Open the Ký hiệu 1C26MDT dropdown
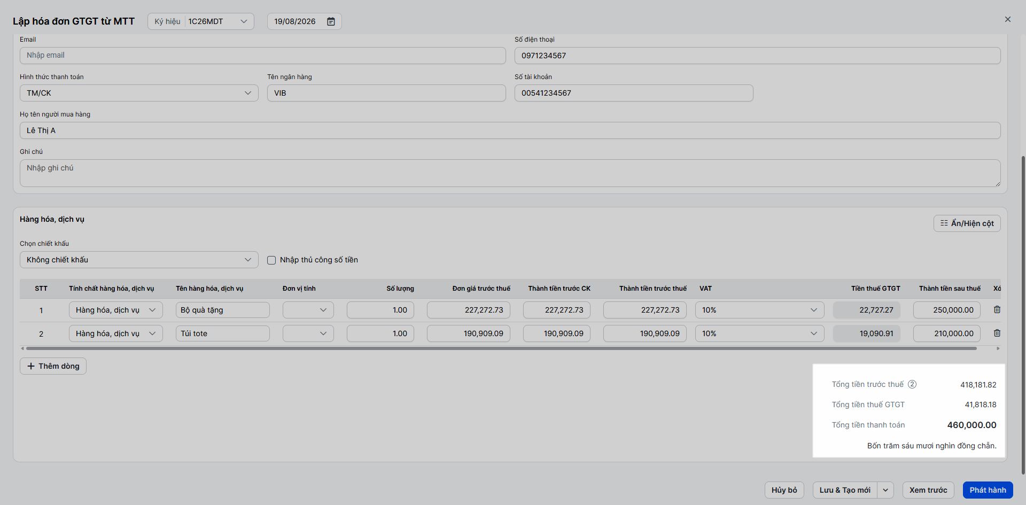Viewport: 1026px width, 505px height. (x=201, y=21)
